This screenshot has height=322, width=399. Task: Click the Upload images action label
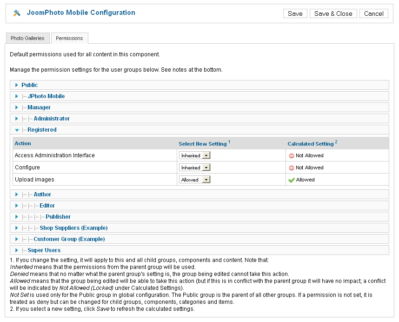tap(34, 180)
